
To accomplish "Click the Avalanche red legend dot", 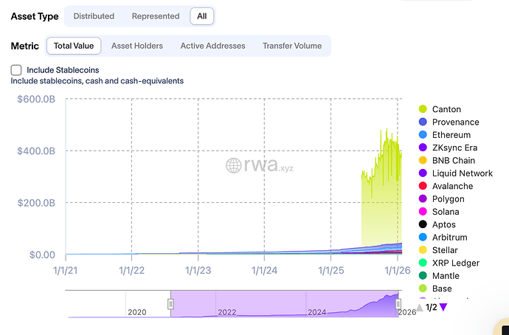I will [423, 186].
